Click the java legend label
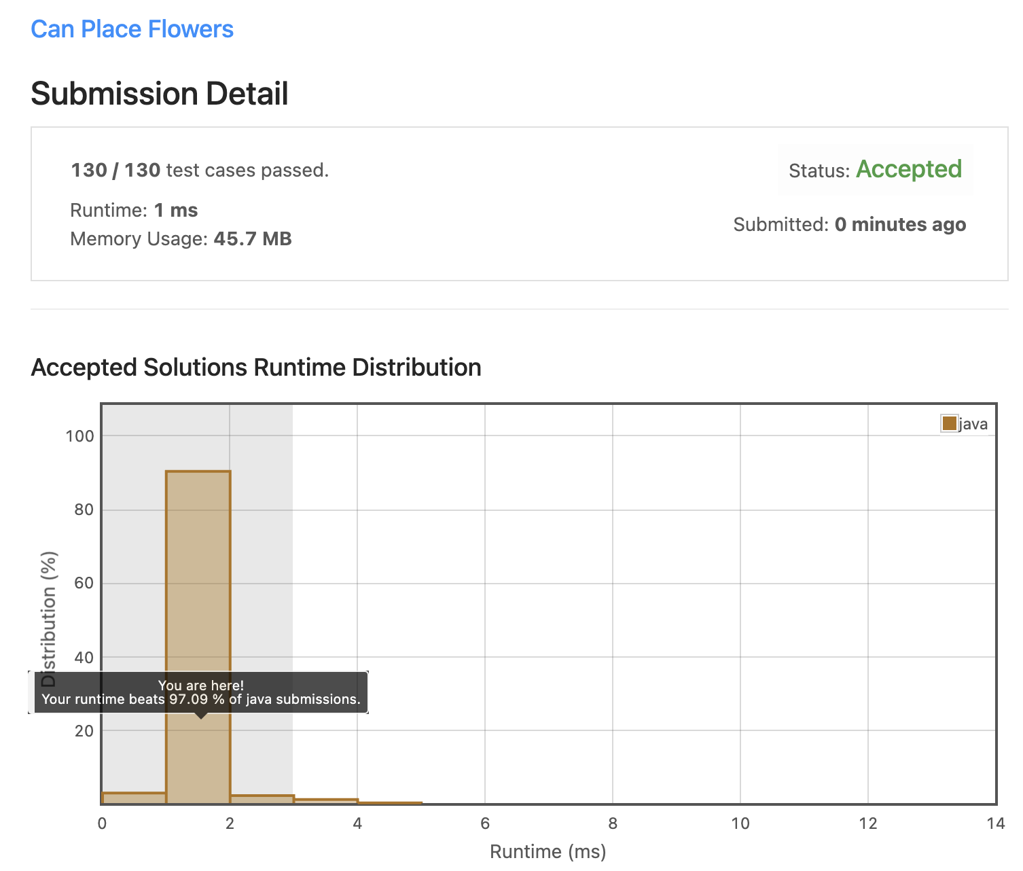This screenshot has height=871, width=1023. pyautogui.click(x=973, y=425)
